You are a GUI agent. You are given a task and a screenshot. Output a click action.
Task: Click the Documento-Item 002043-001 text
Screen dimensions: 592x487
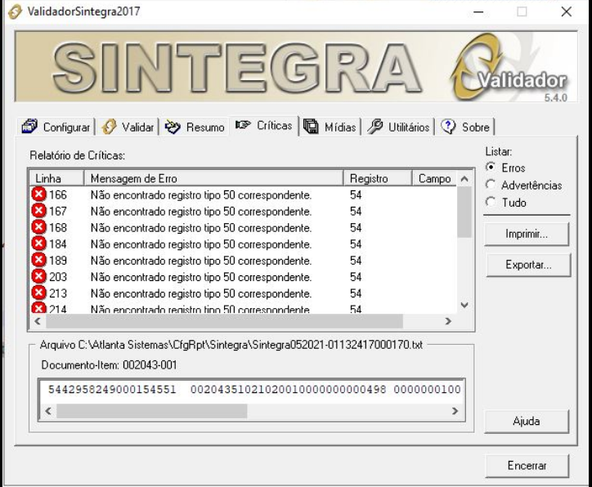[109, 365]
